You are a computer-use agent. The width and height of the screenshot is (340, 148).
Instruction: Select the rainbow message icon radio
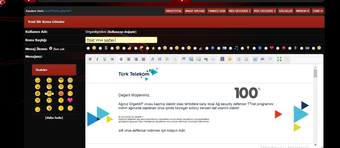click(x=195, y=48)
